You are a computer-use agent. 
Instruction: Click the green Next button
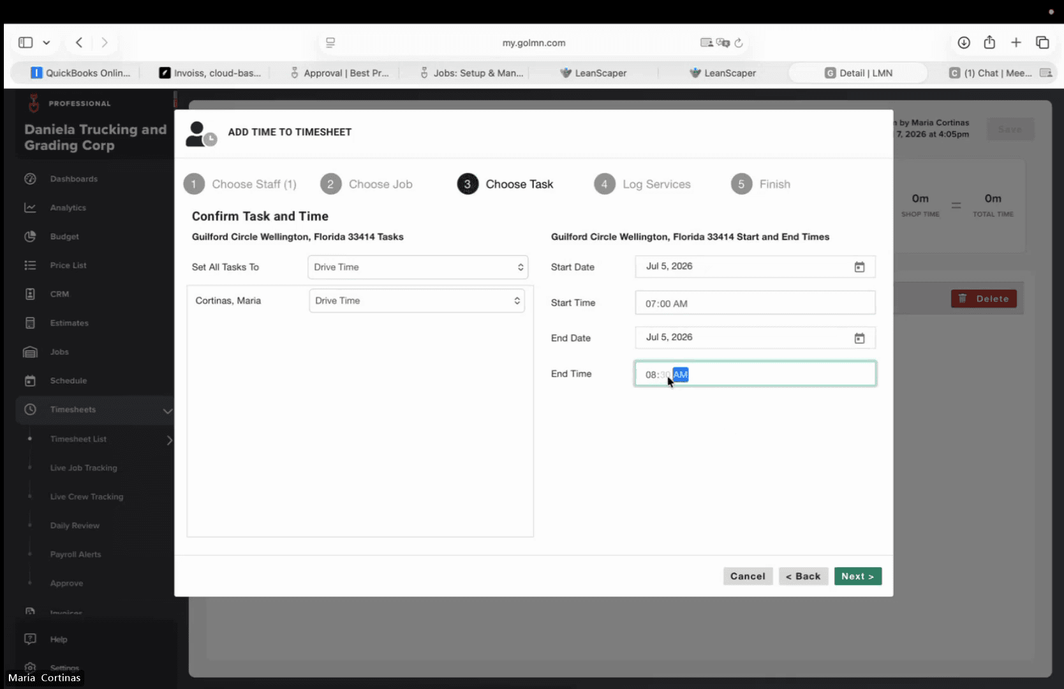(x=857, y=576)
